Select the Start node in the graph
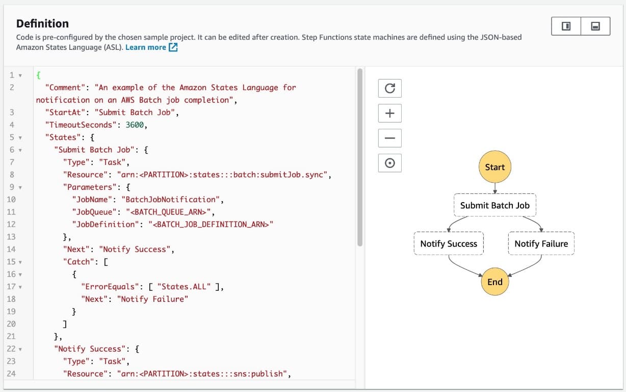This screenshot has height=392, width=626. [x=494, y=167]
